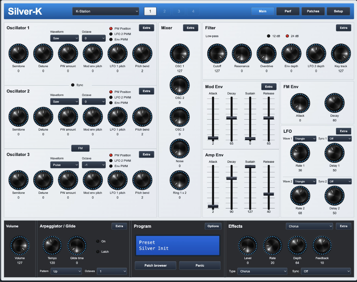Screen dimensions: 357x282
Task: Open Program Options
Action: point(213,226)
